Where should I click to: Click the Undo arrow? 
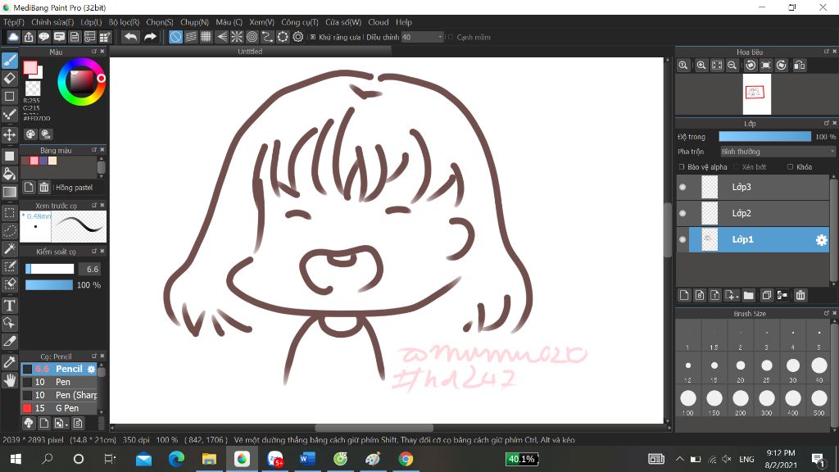(130, 36)
